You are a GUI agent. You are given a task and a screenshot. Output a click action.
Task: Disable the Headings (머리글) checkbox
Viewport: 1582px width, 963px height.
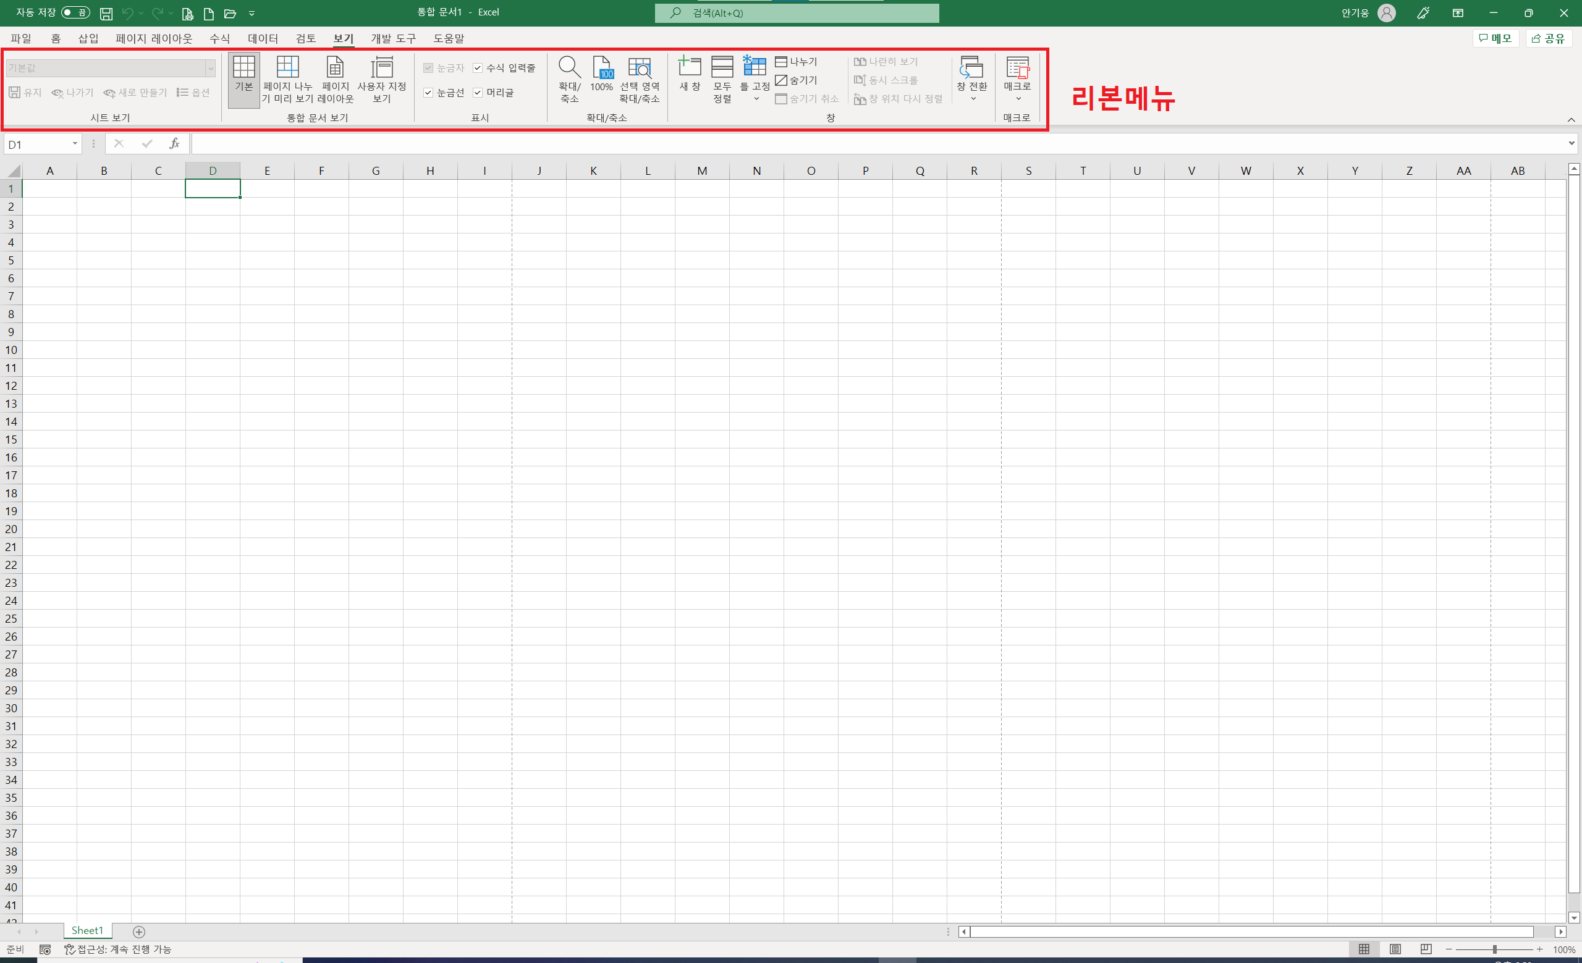[478, 93]
